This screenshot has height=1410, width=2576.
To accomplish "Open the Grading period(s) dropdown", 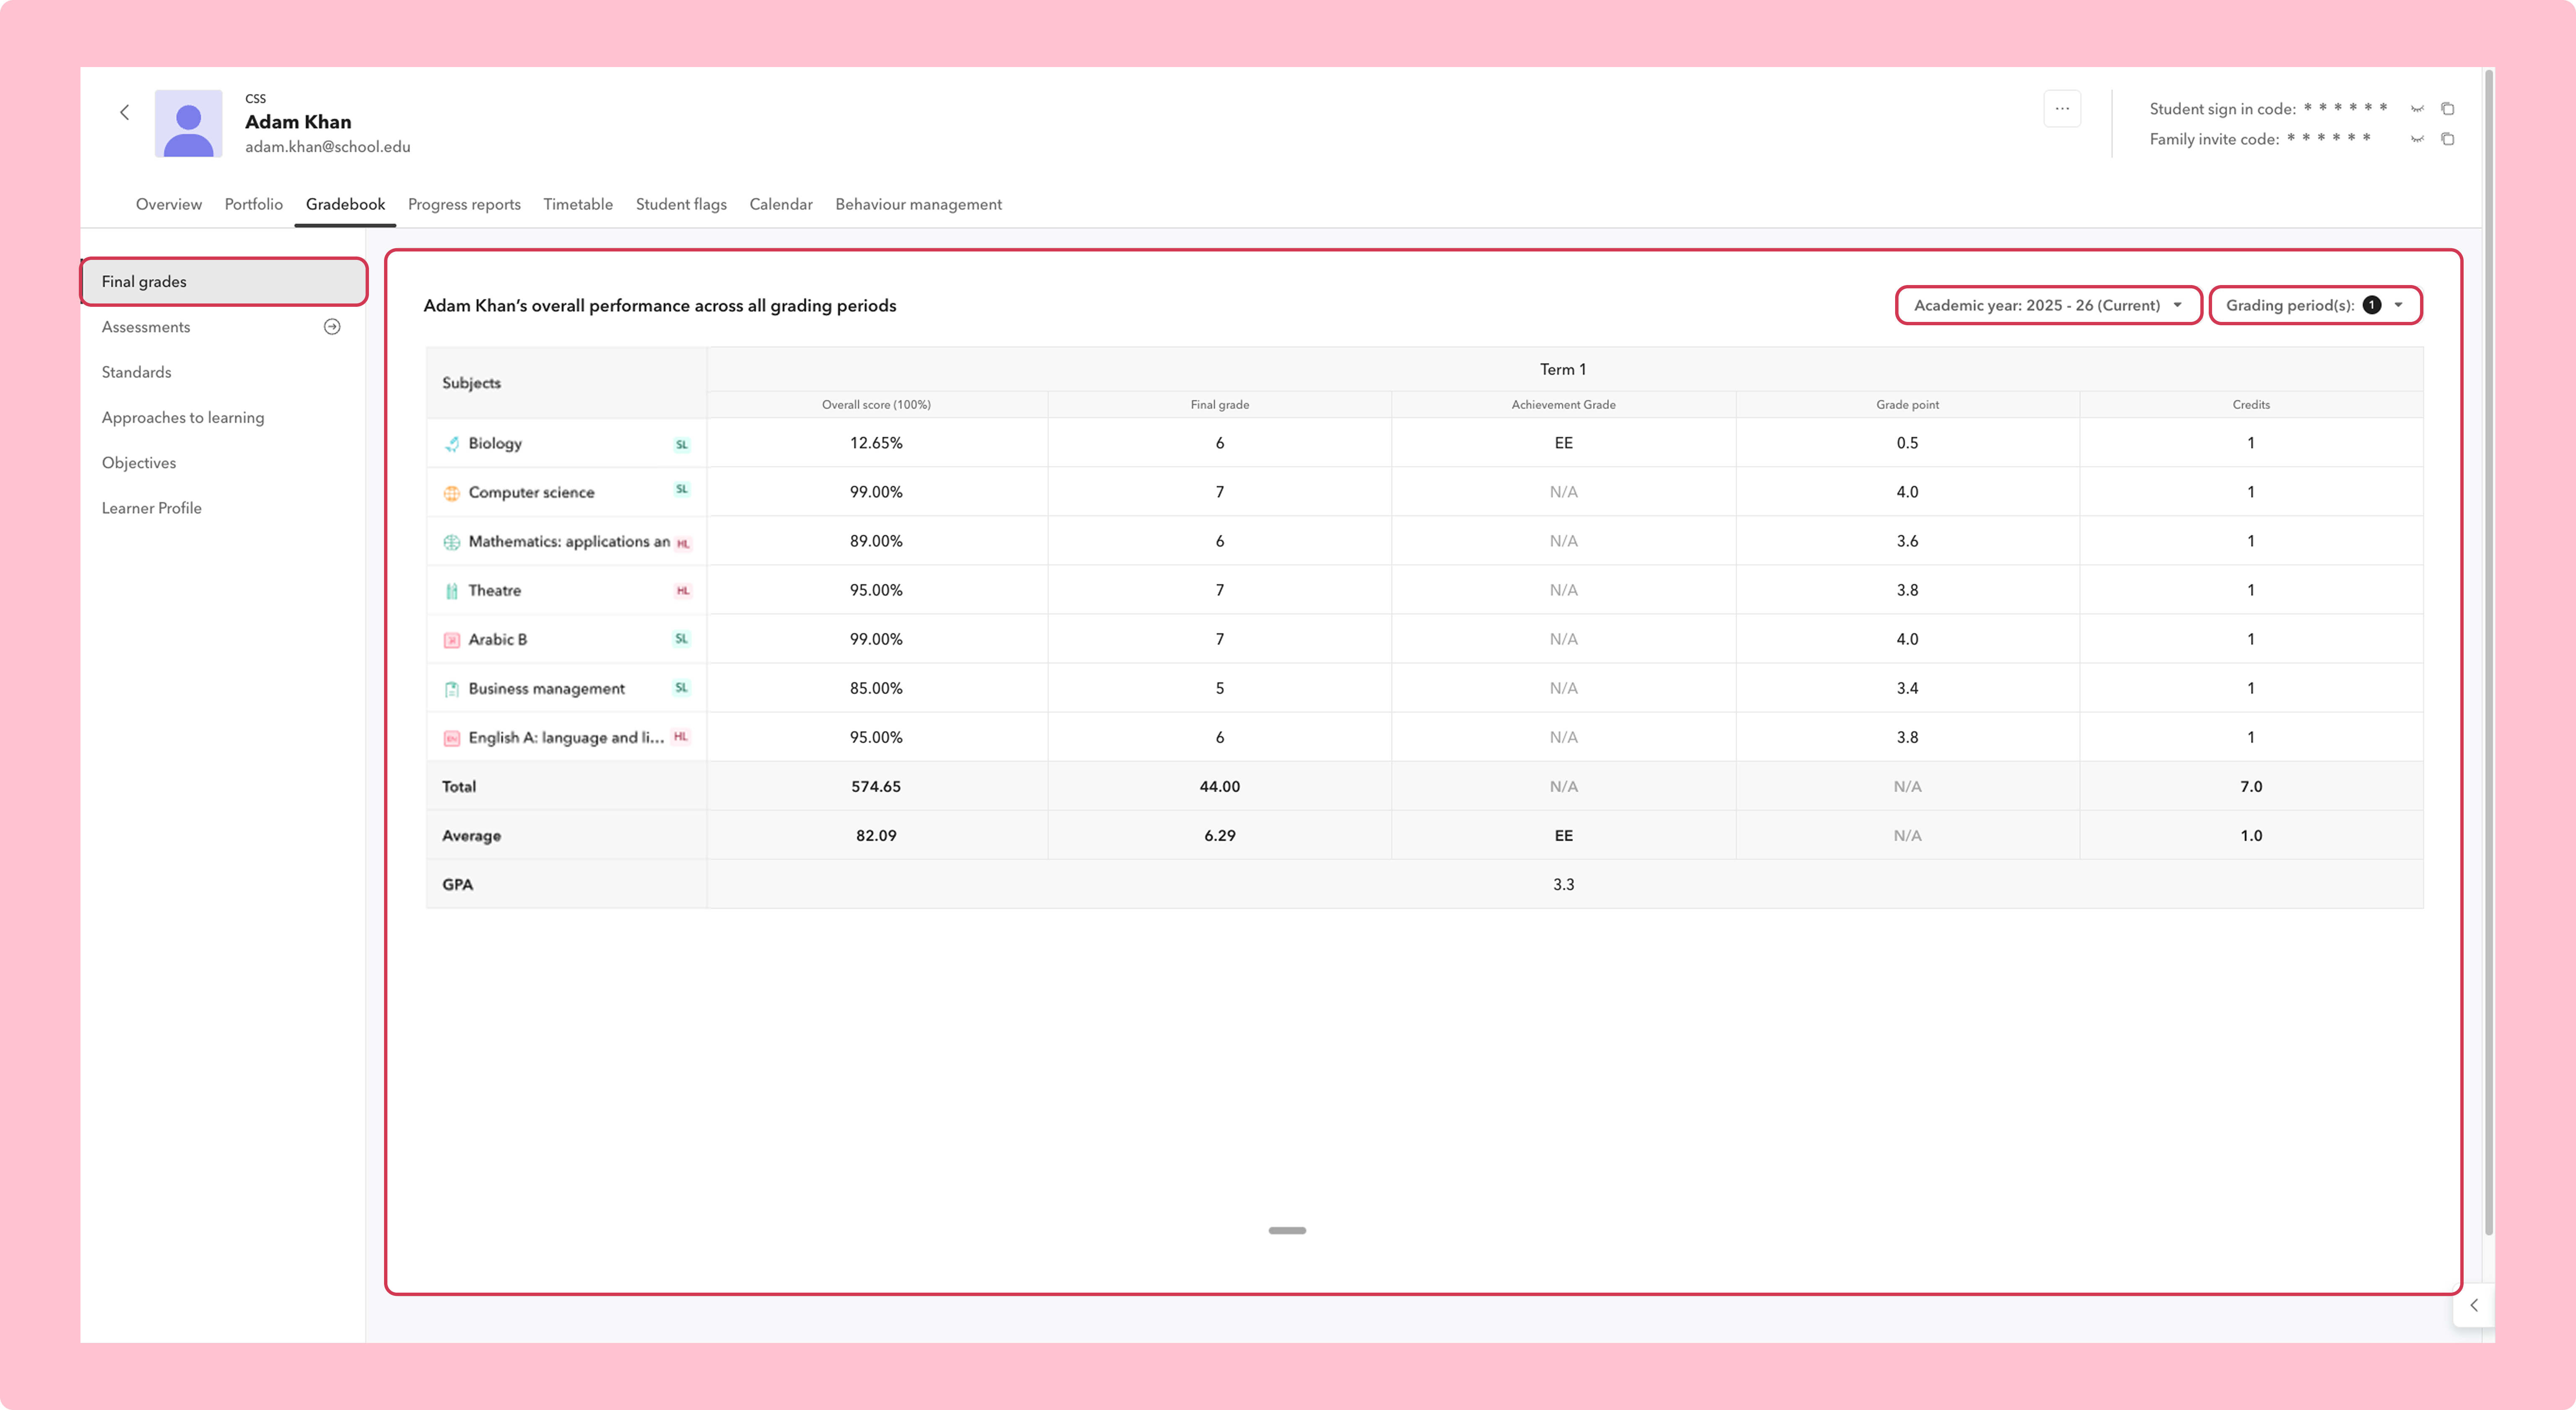I will click(x=2315, y=306).
